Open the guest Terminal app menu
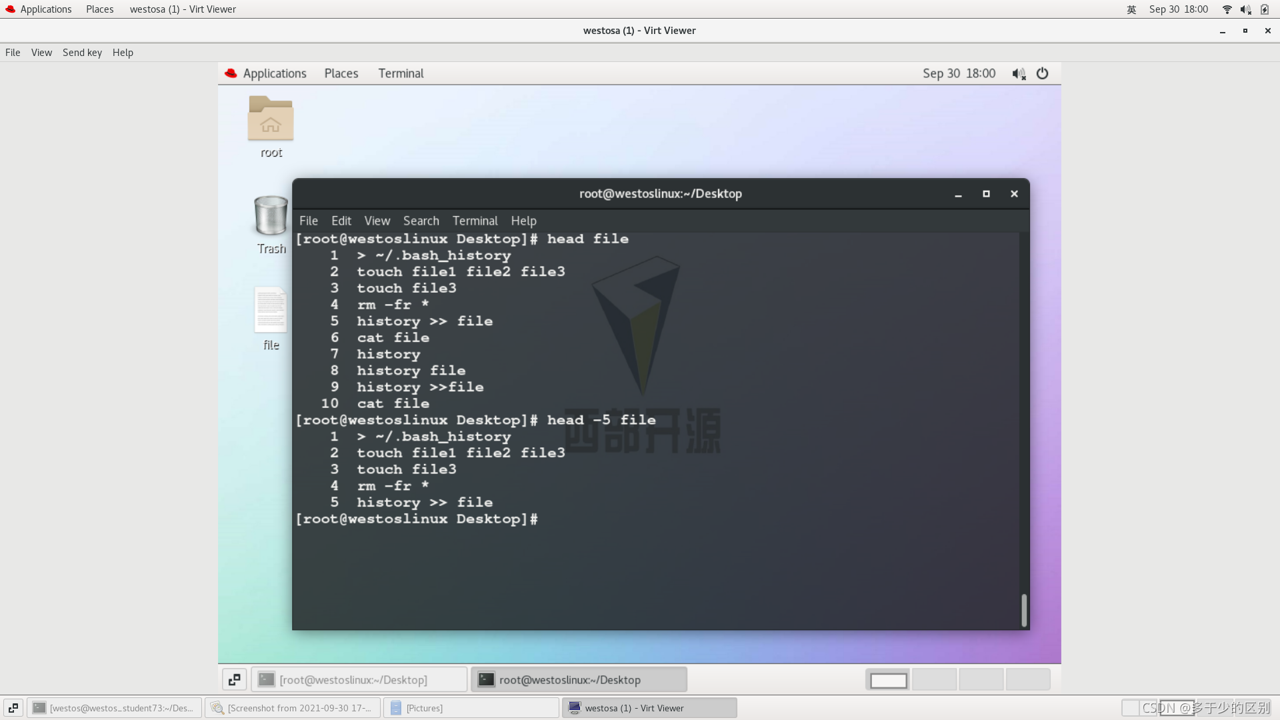 [401, 73]
